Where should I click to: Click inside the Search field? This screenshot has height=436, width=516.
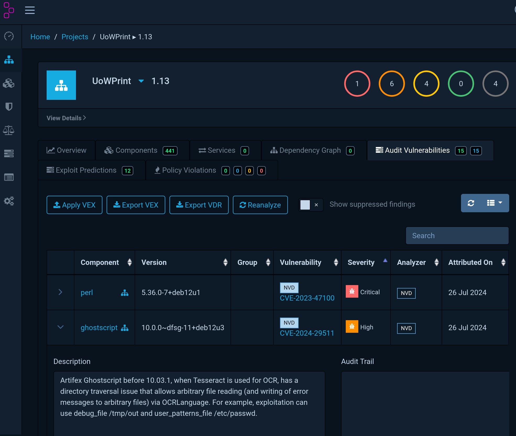[x=457, y=235]
